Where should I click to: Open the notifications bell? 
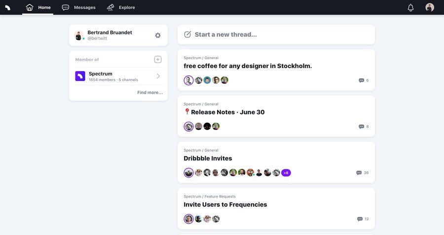tap(410, 7)
